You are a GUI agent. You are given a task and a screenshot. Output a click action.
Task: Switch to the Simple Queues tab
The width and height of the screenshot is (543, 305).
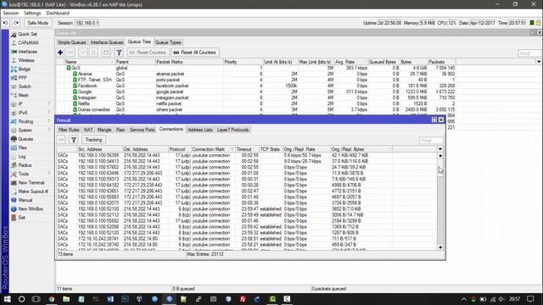pyautogui.click(x=71, y=42)
